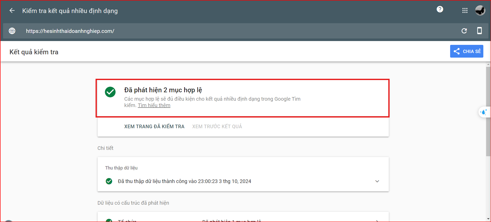Image resolution: width=491 pixels, height=222 pixels.
Task: Click the scrollbar up arrow
Action: tap(488, 65)
